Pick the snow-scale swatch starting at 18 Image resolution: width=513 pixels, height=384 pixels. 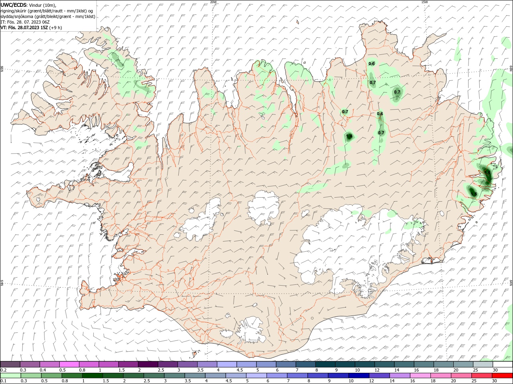pyautogui.click(x=444, y=364)
